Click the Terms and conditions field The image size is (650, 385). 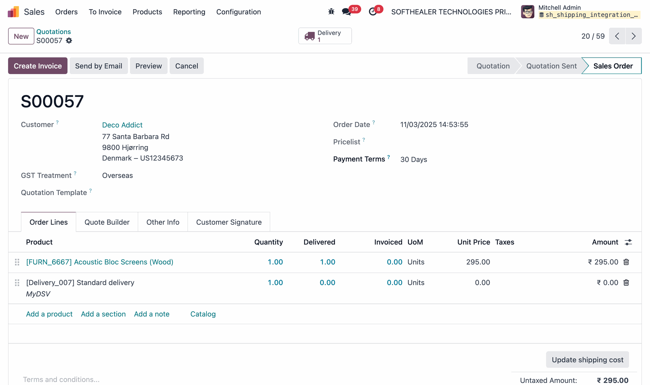[61, 379]
